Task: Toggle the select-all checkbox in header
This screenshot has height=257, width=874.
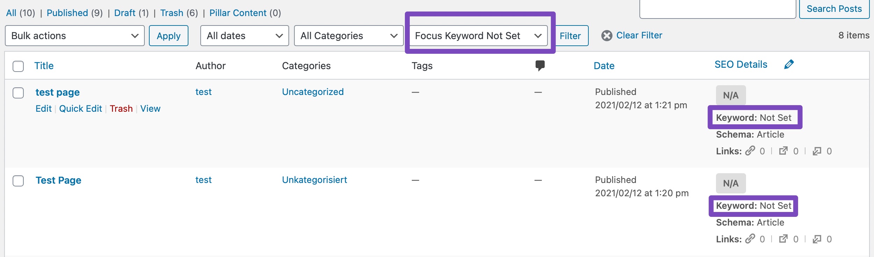Action: [x=18, y=66]
